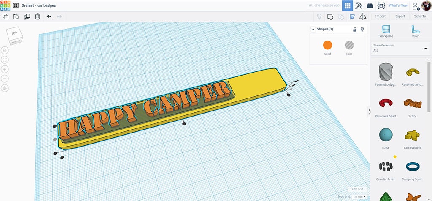Select the Luna sphere shape
432x201 pixels.
pos(386,135)
